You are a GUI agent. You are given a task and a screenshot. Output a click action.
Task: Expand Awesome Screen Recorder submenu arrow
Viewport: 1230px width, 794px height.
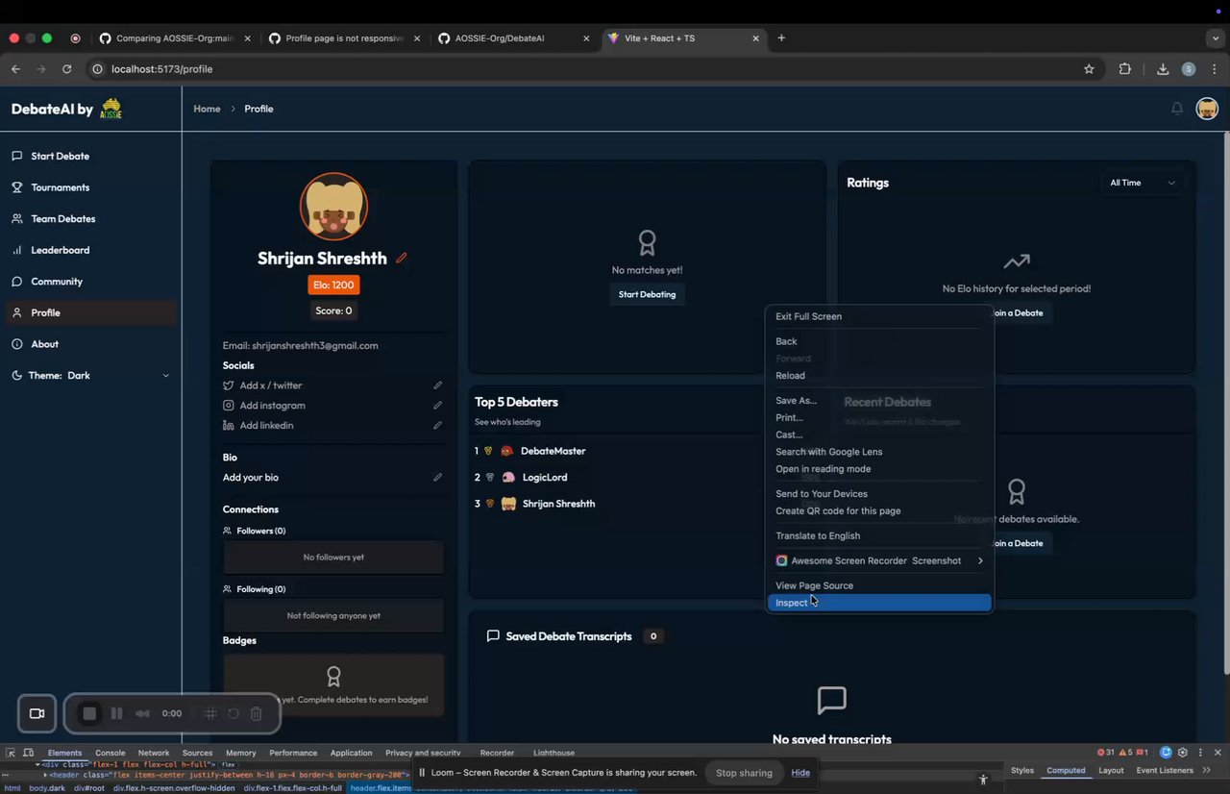click(x=980, y=560)
